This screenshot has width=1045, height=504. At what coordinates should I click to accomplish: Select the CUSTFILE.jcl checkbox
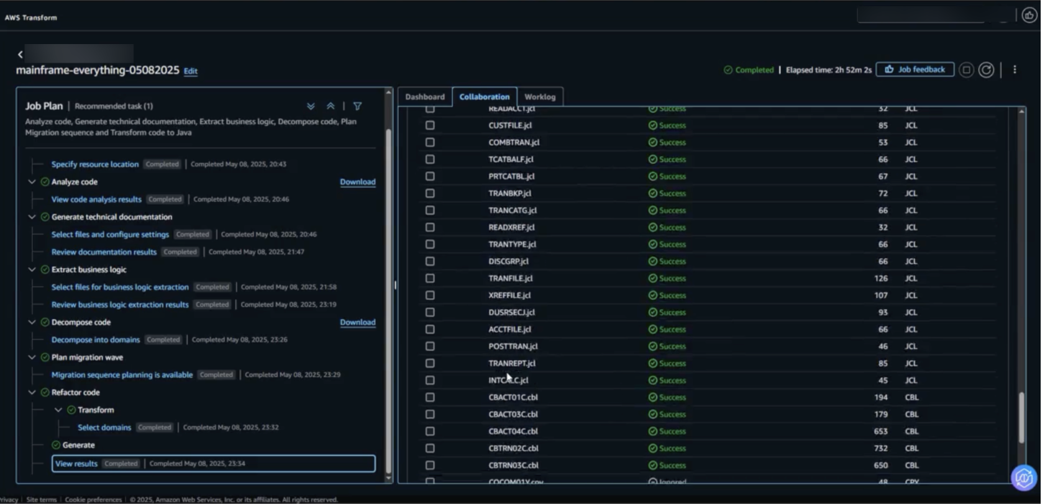(430, 125)
